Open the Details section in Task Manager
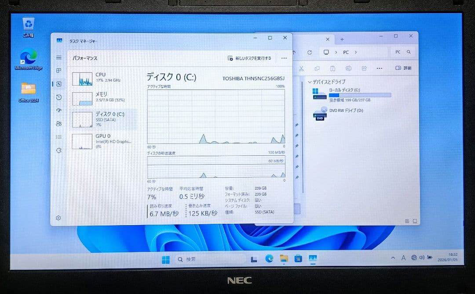Image resolution: width=475 pixels, height=294 pixels. tap(58, 137)
